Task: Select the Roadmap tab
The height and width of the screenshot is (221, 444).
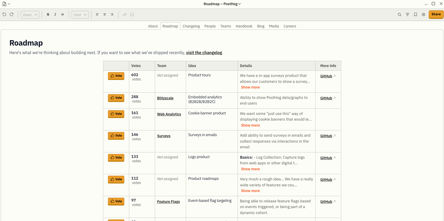Action: 170,26
